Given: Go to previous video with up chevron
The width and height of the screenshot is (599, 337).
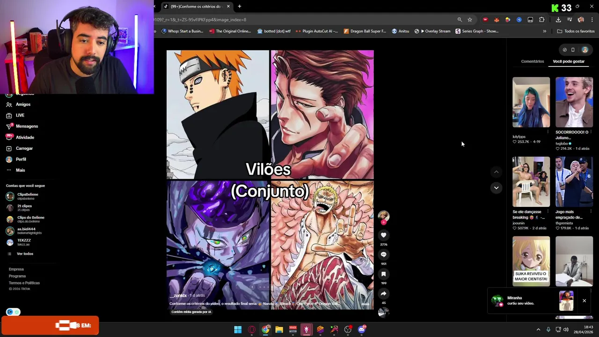Looking at the screenshot, I should coord(496,172).
